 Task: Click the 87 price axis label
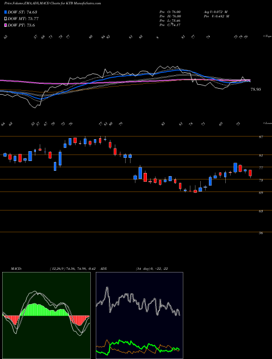coord(261,137)
